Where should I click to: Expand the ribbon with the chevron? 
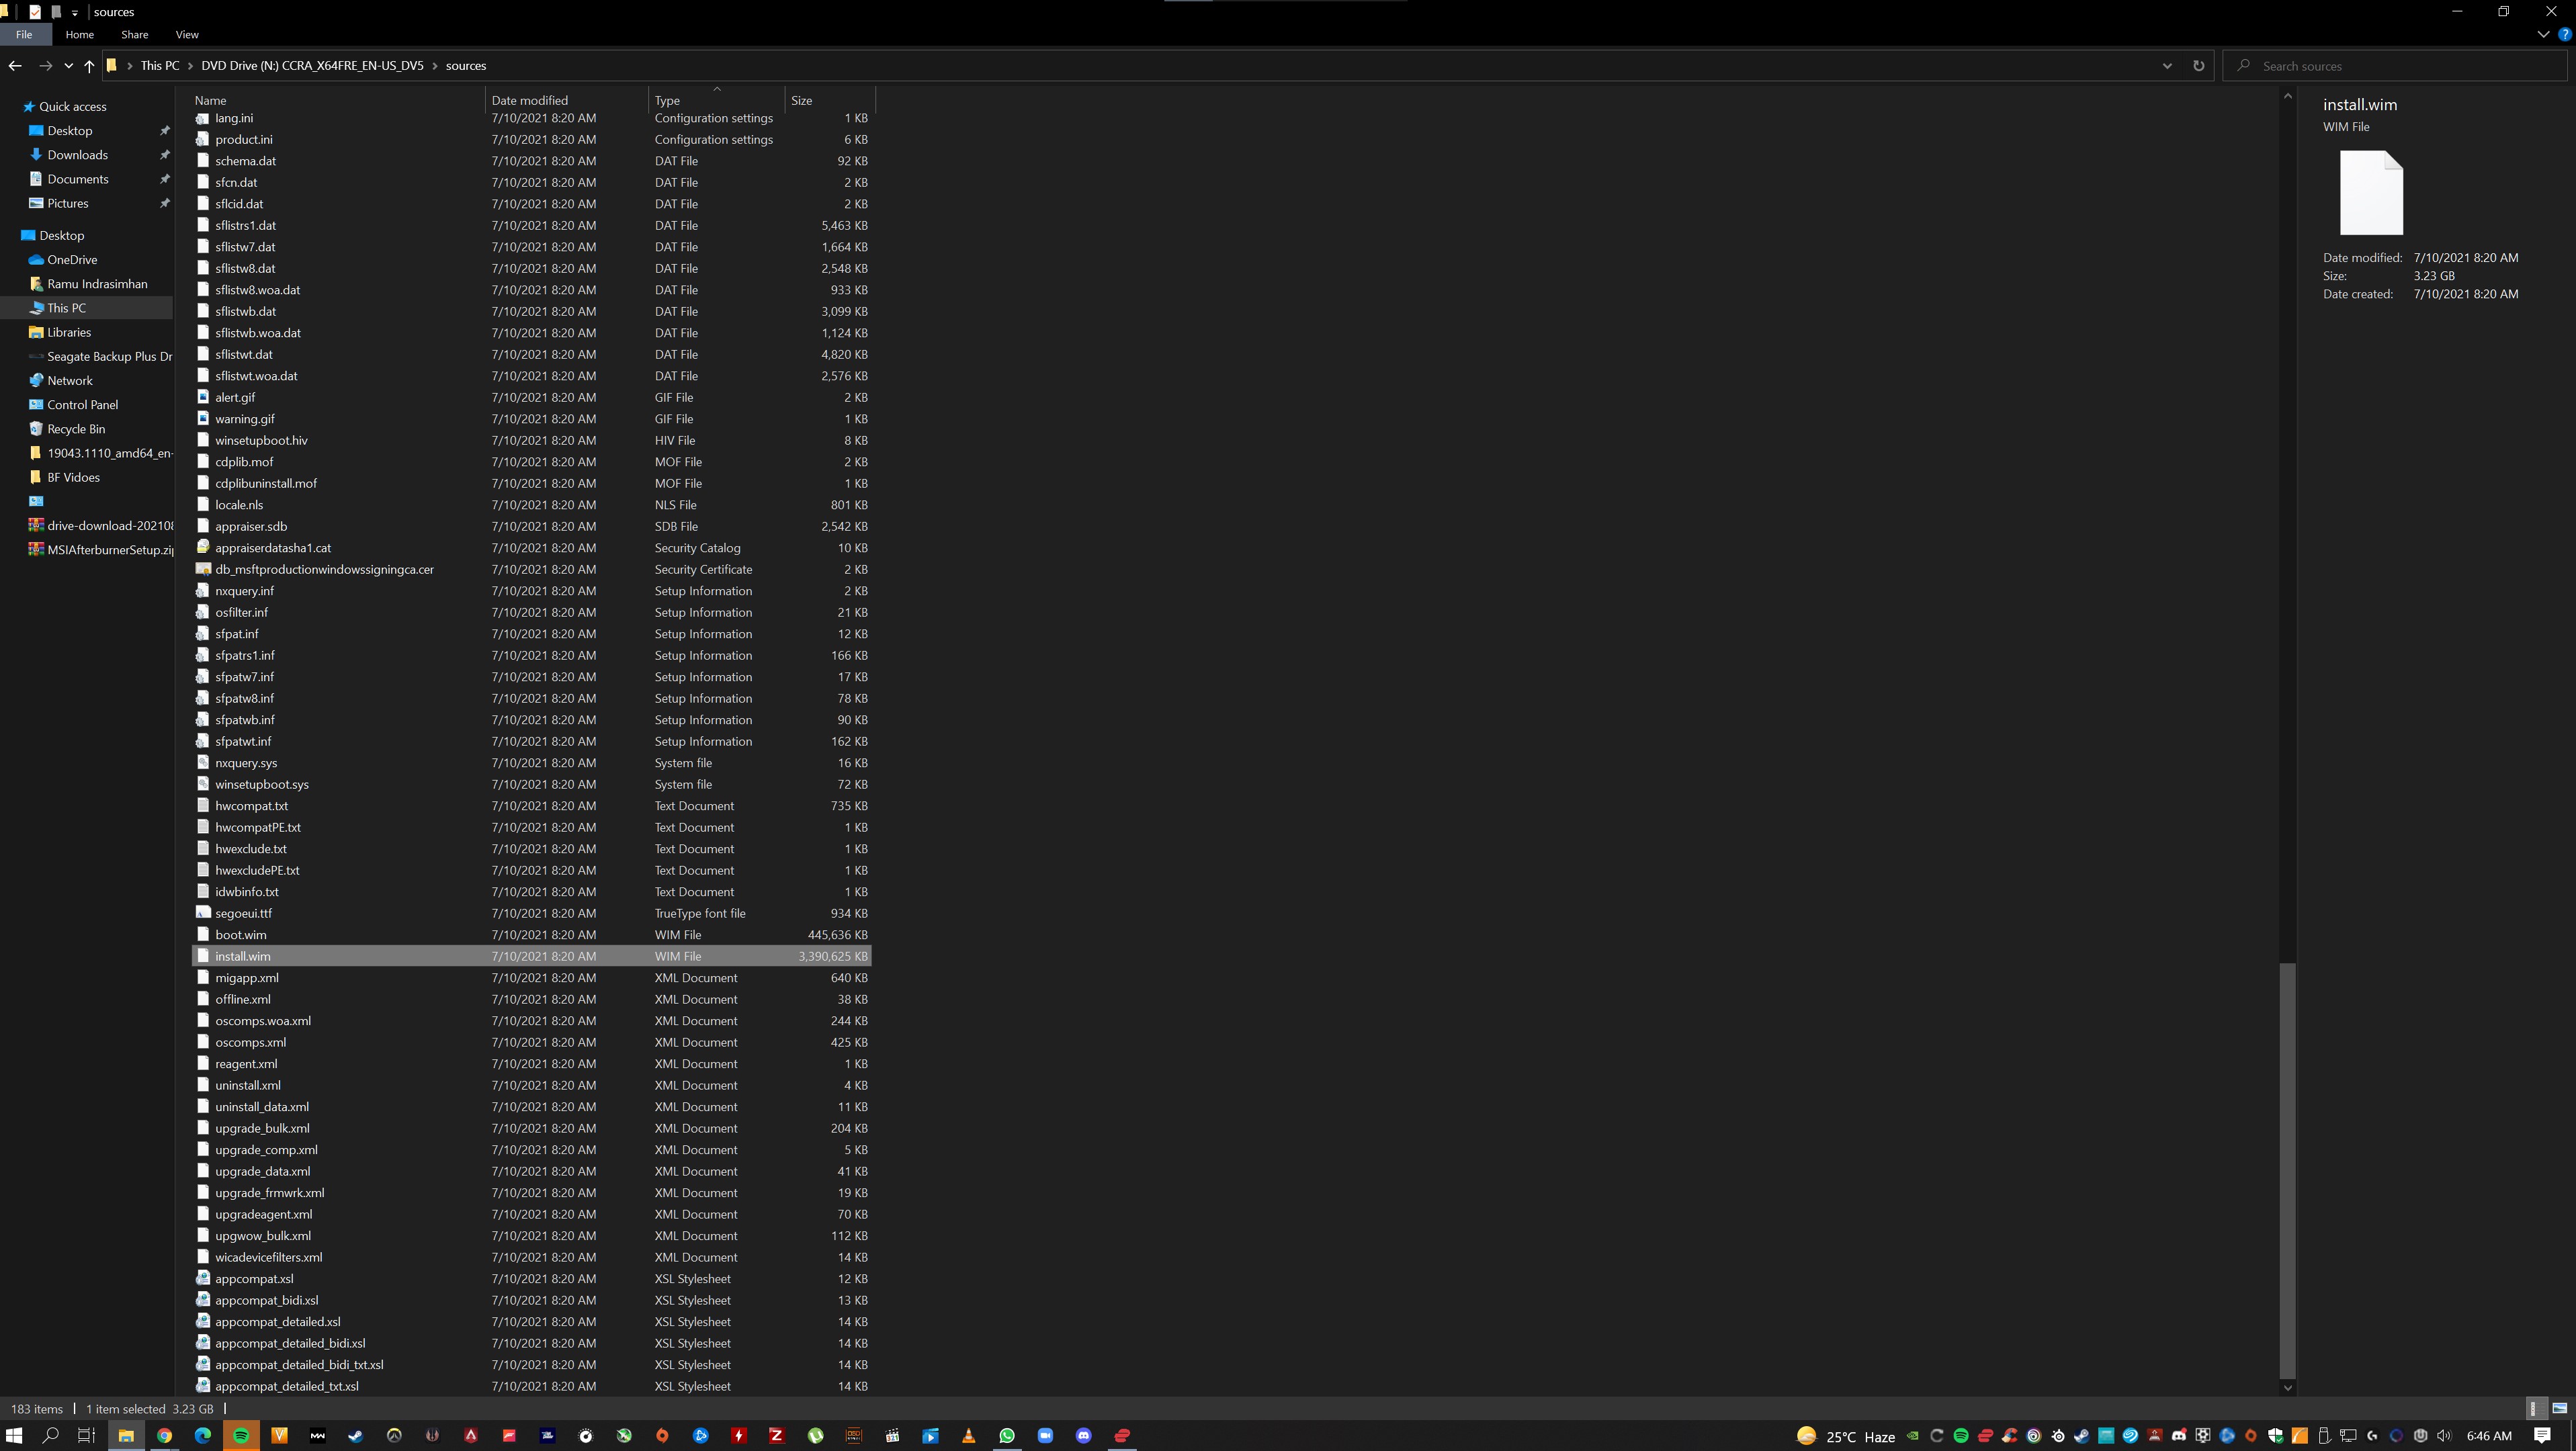pyautogui.click(x=2543, y=34)
